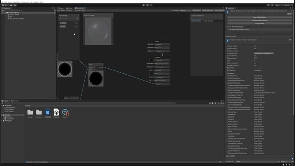This screenshot has height=166, width=295.
Task: Click Open Shader Editor button
Action: click(260, 18)
